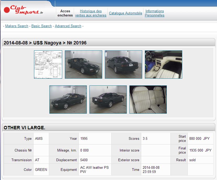Open car photo with front facing left
217x180 pixels.
coord(68,100)
